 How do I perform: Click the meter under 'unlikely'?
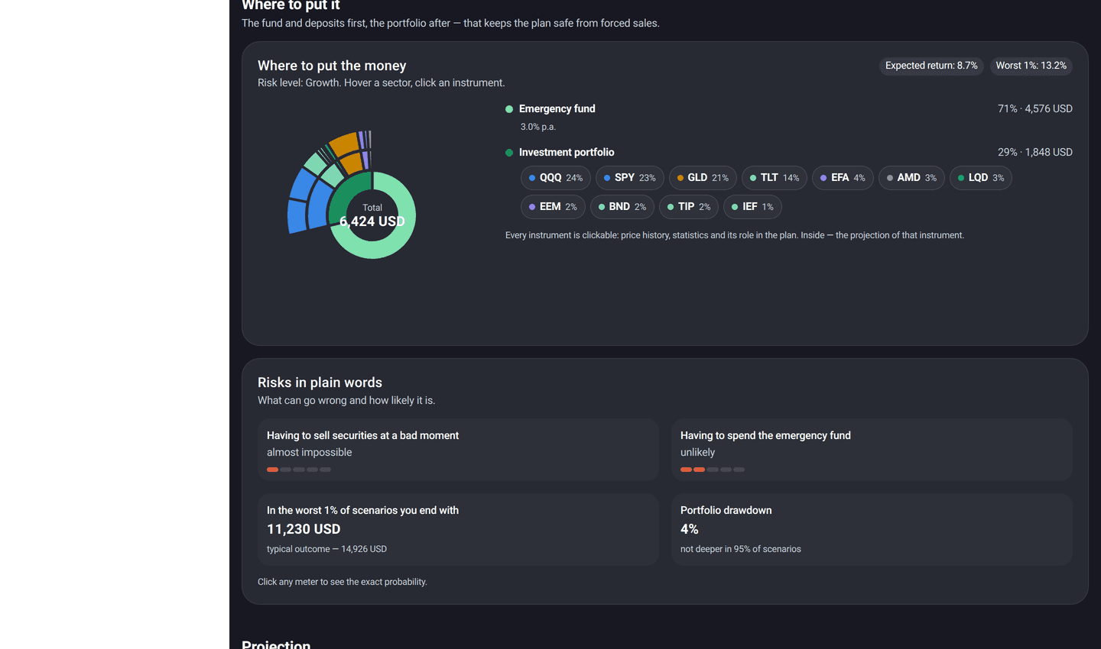point(713,470)
